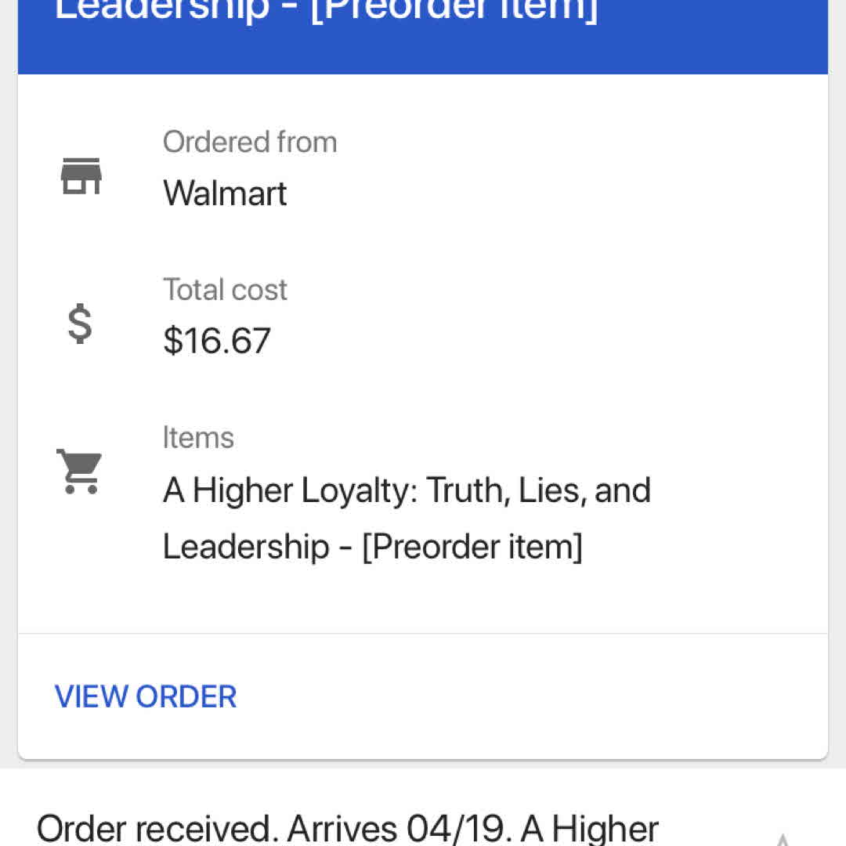846x846 pixels.
Task: Tap "A Higher" at the end of the order message
Action: [x=589, y=829]
